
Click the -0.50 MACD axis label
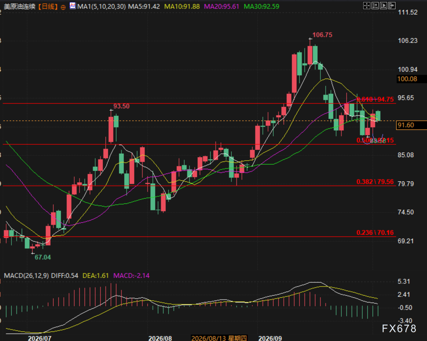click(404, 308)
